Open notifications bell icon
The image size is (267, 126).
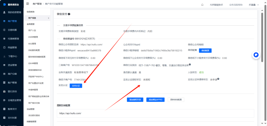point(202,5)
